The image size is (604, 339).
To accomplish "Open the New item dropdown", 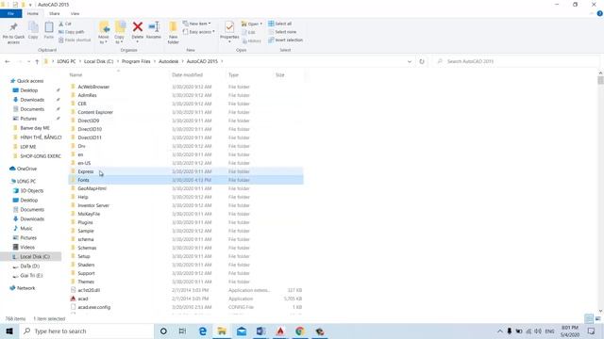I will pos(197,24).
